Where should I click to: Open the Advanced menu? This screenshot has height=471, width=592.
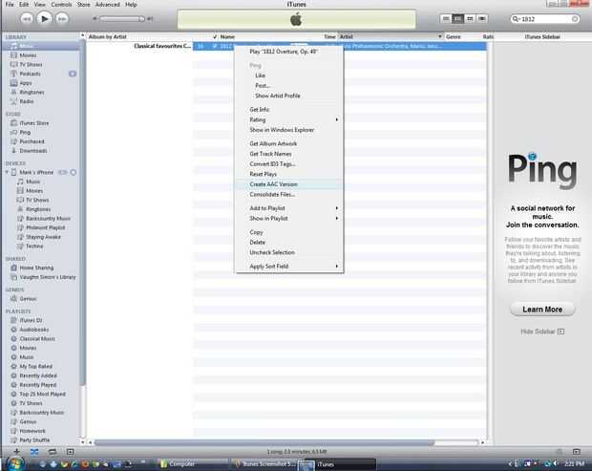click(108, 5)
